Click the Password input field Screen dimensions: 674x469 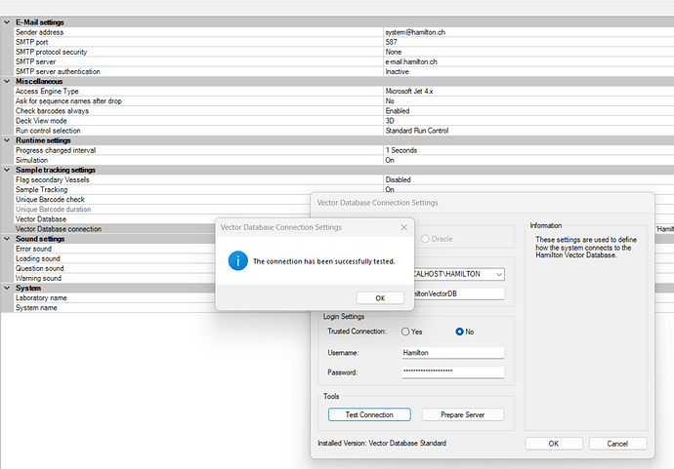(452, 372)
